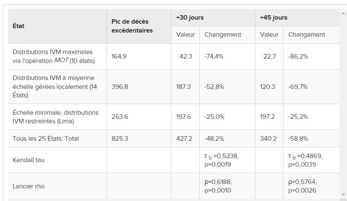Select the +30 jours column group header
Viewport: 347px width, 201px height.
pos(190,17)
